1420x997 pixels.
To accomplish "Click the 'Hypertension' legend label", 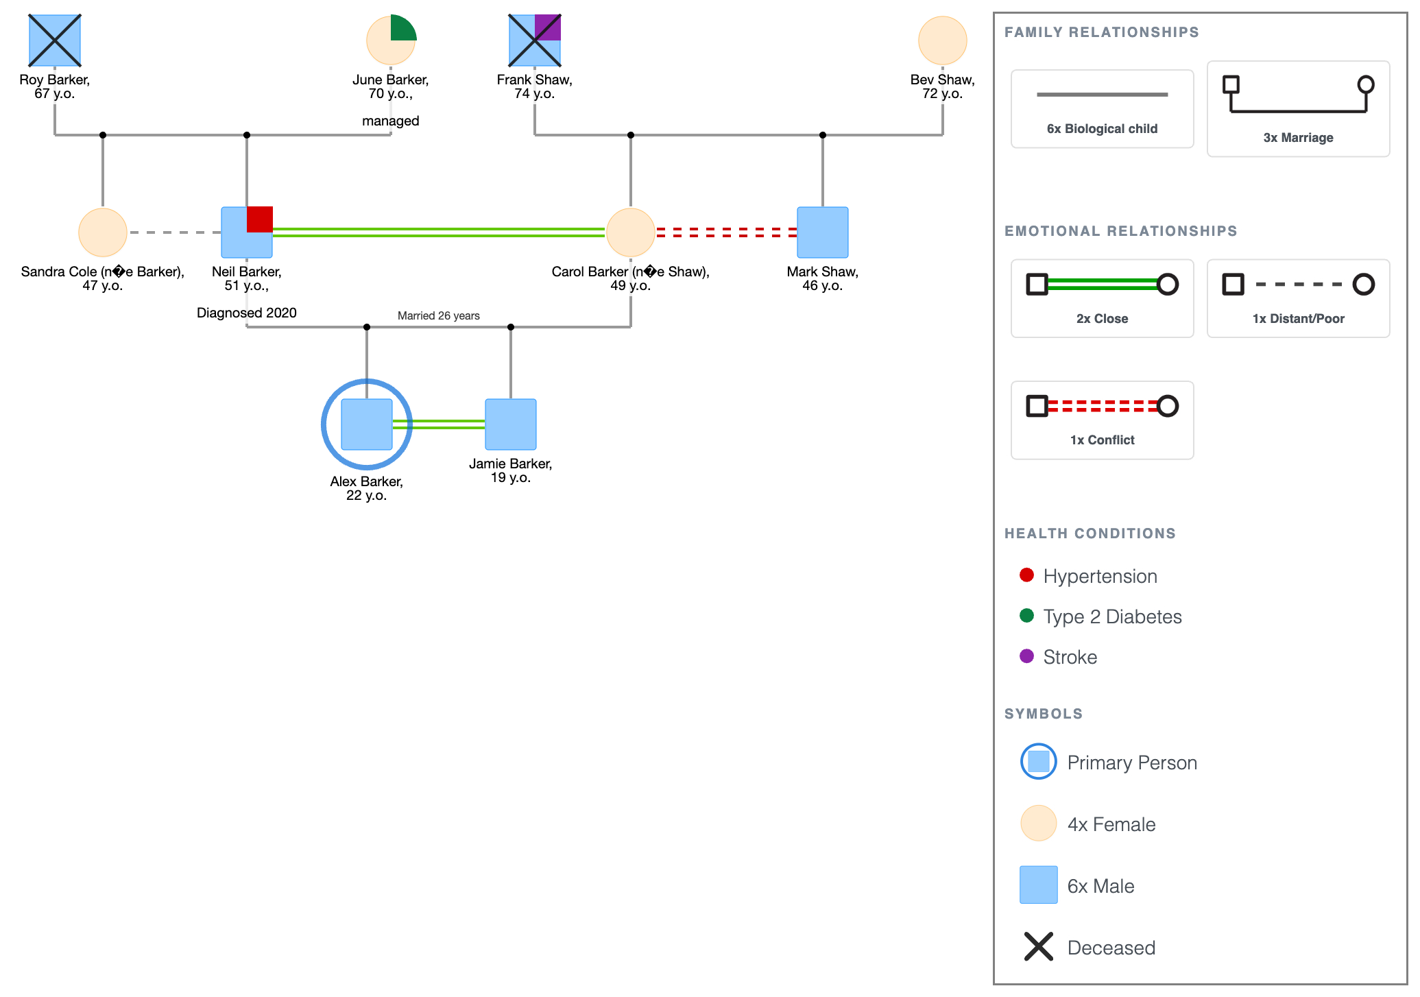I will click(1100, 576).
